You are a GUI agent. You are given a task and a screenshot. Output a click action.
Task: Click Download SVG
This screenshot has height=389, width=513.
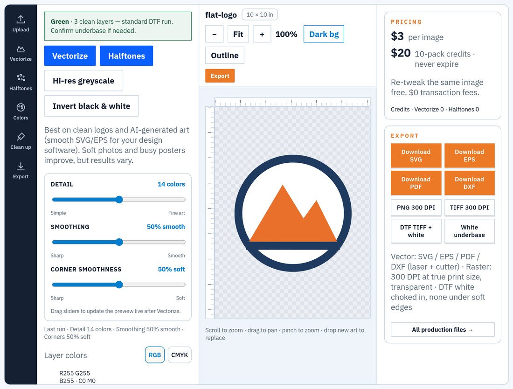pyautogui.click(x=416, y=156)
